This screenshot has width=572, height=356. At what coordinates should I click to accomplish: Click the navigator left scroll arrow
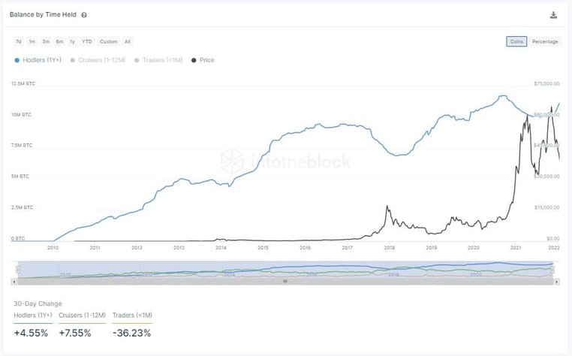click(x=14, y=282)
